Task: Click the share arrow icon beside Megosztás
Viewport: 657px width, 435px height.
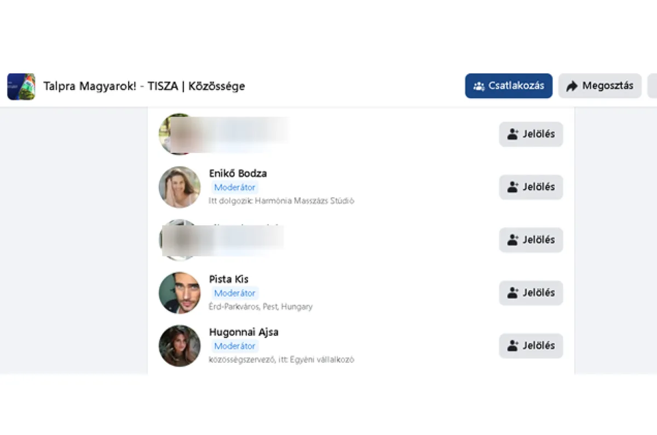Action: pos(572,86)
